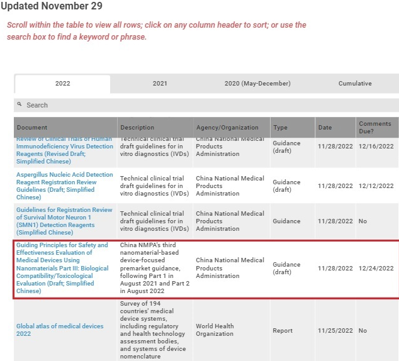399x361 pixels.
Task: Click agency cell in Nanomaterials Part III row
Action: 230,268
